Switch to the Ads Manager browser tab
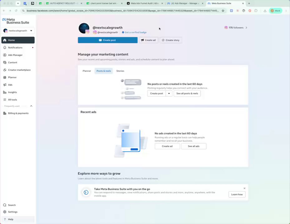 point(185,3)
